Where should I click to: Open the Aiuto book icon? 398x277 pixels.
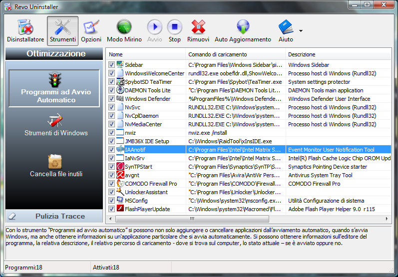286,27
